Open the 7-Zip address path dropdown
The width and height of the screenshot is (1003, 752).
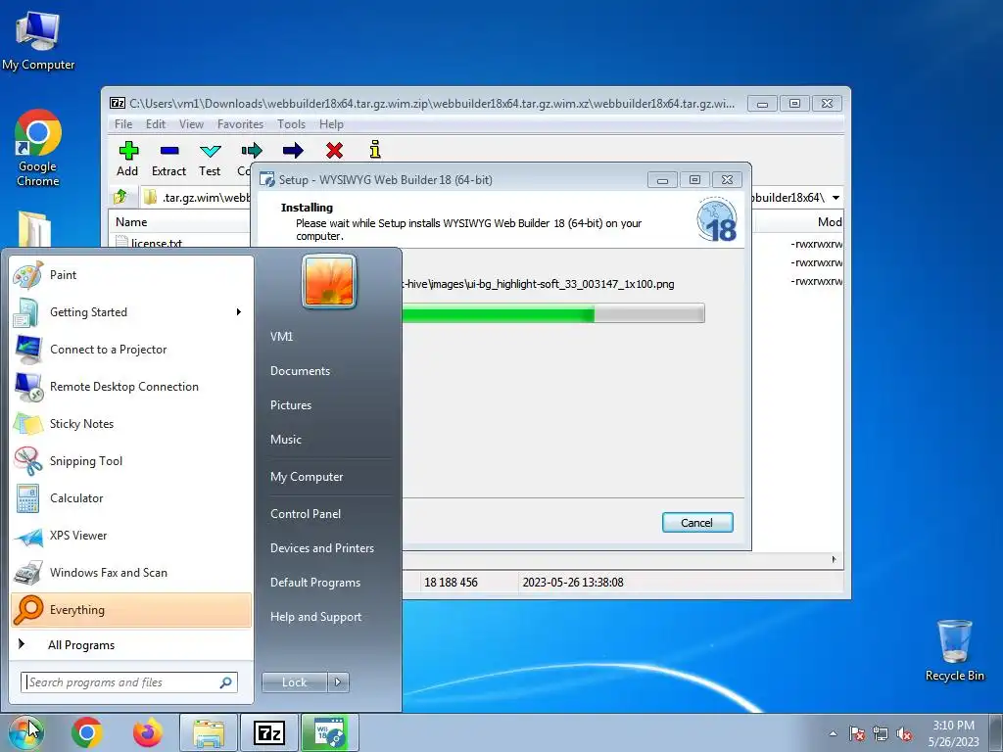pyautogui.click(x=836, y=198)
